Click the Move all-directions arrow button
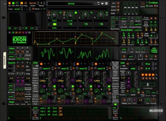 tap(138, 42)
